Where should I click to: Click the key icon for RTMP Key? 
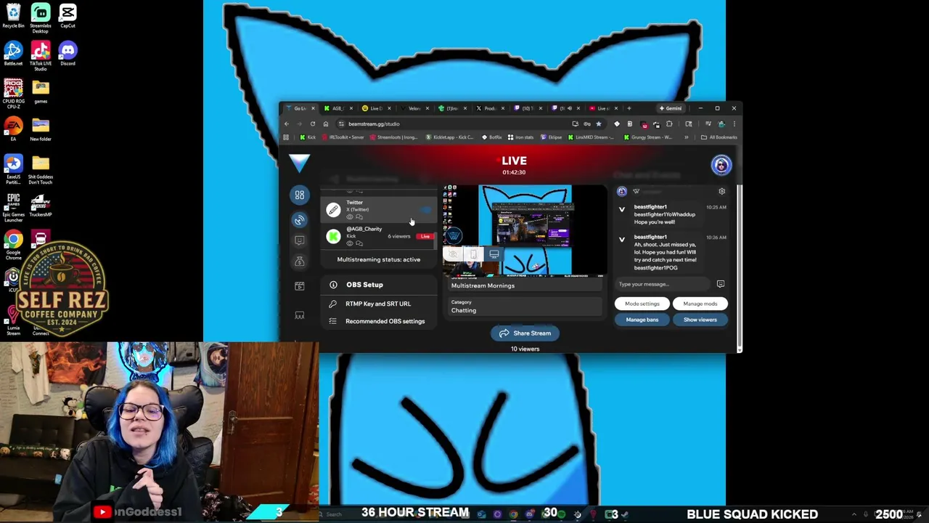332,304
